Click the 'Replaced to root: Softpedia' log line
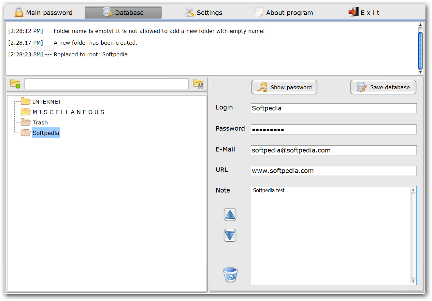The height and width of the screenshot is (301, 432). coord(68,54)
